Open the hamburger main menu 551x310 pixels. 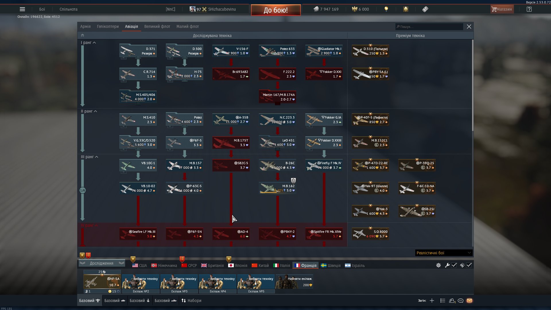(22, 9)
